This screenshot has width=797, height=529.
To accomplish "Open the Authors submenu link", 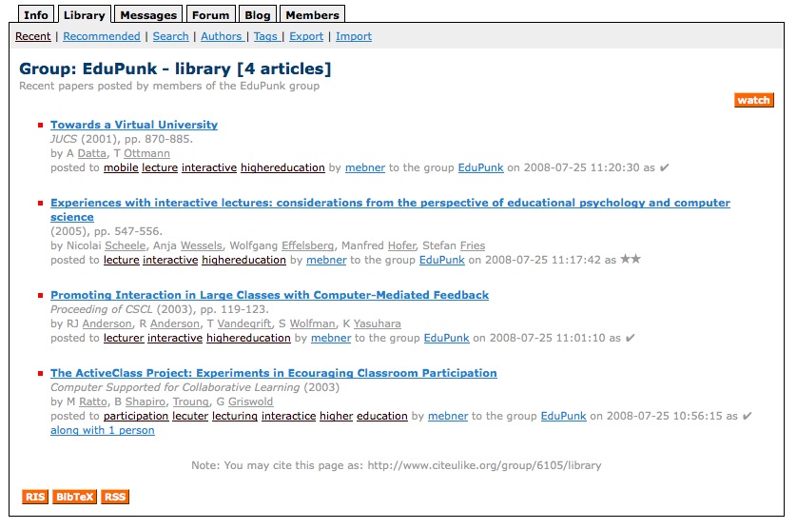I will (x=222, y=36).
